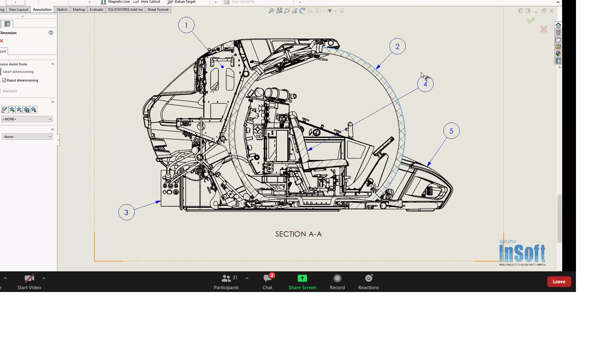
Task: Toggle Start Video in Zoom bar
Action: (x=29, y=282)
